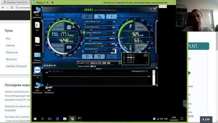
Task: Click the GPU selector icon beside graphics card name
Action: [120, 63]
